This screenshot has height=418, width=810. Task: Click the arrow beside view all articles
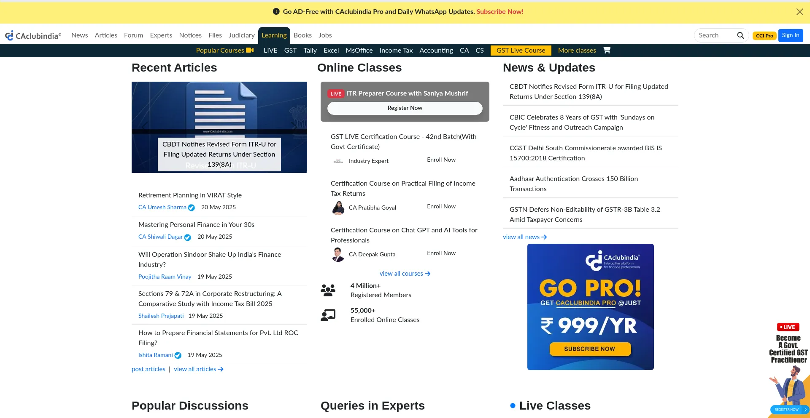click(x=221, y=369)
